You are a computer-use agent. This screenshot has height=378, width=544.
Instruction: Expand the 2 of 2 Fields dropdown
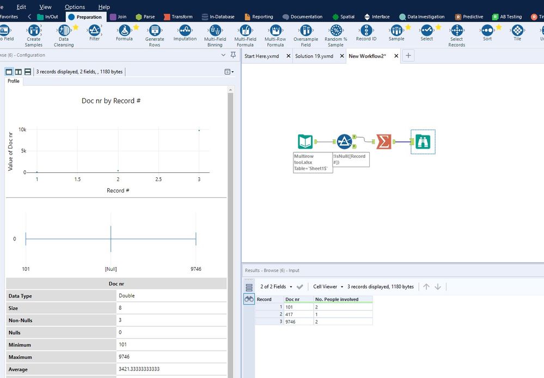pos(276,287)
